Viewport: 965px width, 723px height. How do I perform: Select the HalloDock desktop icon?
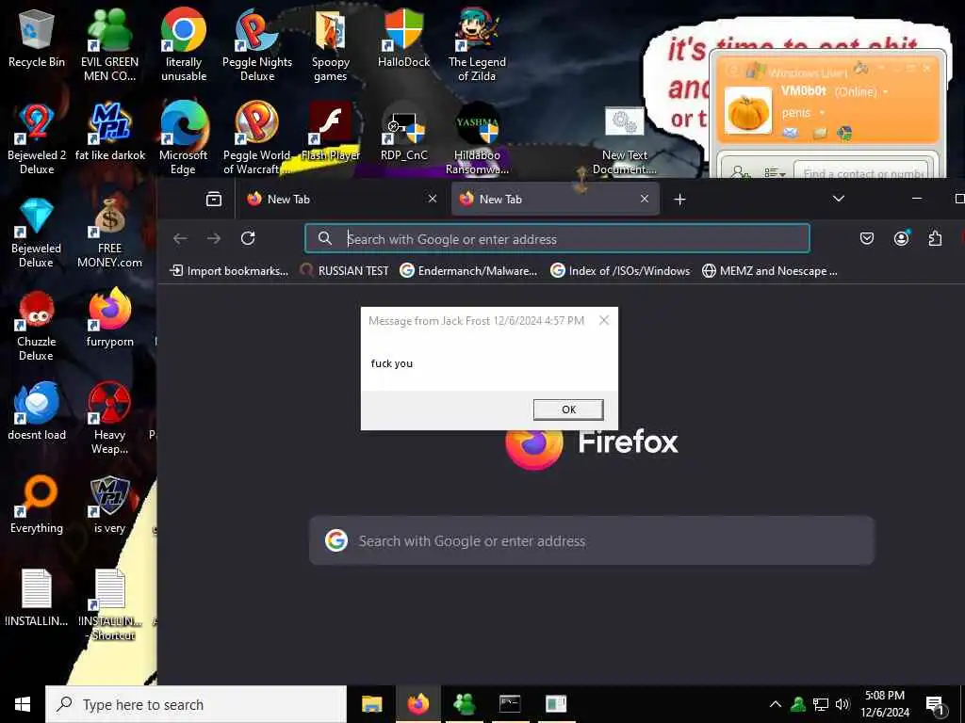(x=403, y=38)
